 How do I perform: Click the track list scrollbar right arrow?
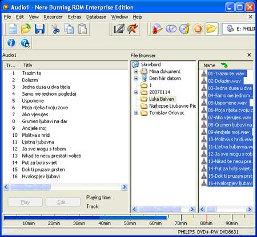[125, 187]
